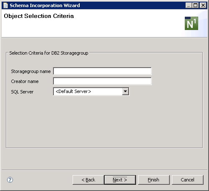Click the help question mark icon
Viewport: 209px width, 191px height.
(10, 180)
